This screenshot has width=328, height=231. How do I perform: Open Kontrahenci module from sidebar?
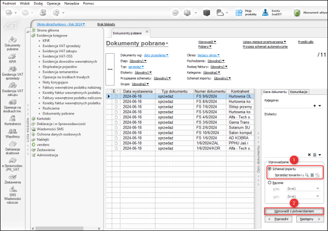(12, 118)
